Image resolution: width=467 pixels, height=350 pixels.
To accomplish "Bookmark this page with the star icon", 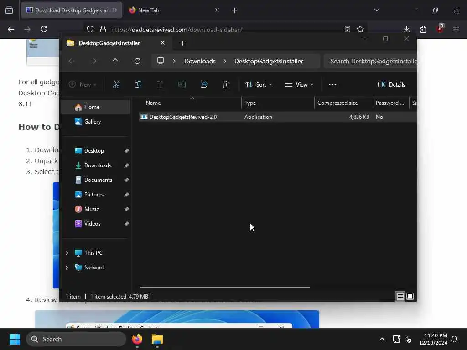I will 360,29.
